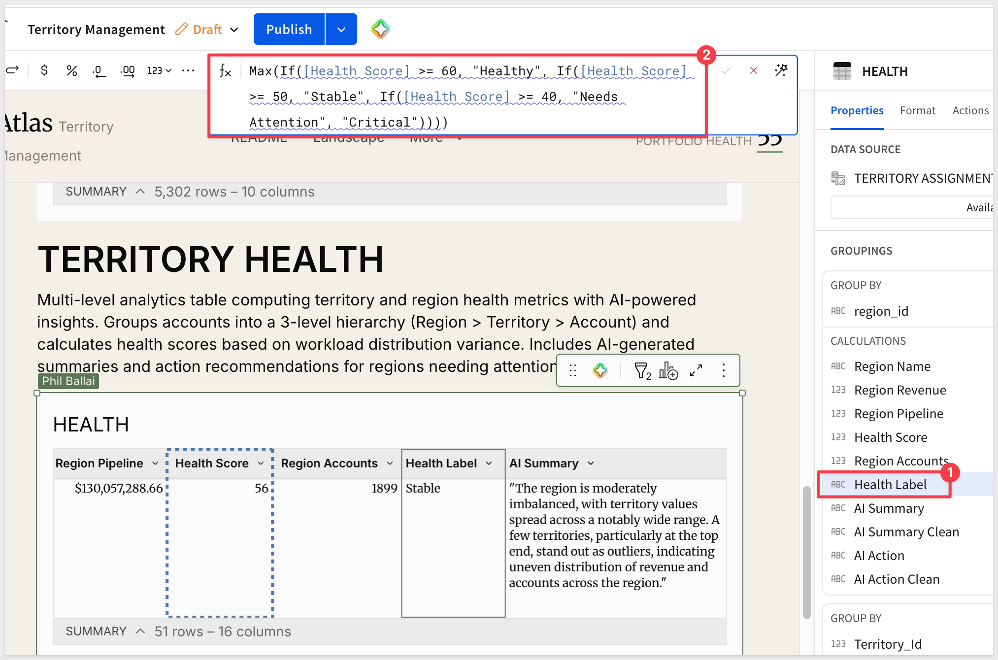Image resolution: width=998 pixels, height=660 pixels.
Task: Click the Draft pencil icon
Action: [181, 29]
